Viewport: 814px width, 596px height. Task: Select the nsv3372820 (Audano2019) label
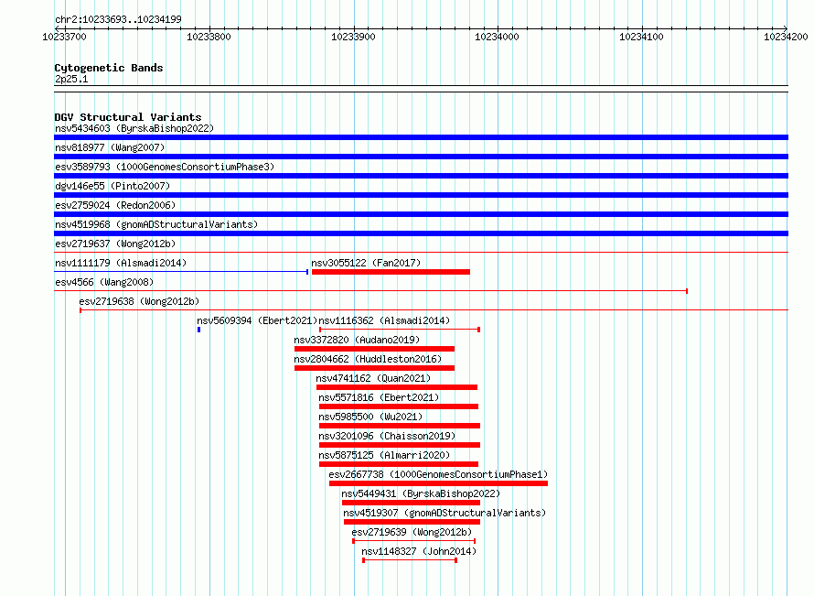click(x=357, y=340)
